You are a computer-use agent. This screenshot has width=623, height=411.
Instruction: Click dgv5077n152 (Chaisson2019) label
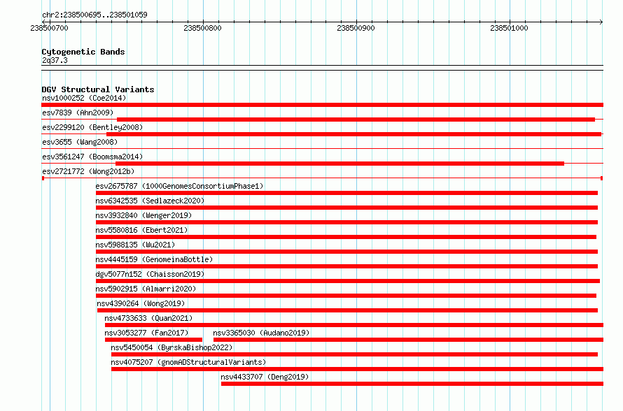pos(150,274)
